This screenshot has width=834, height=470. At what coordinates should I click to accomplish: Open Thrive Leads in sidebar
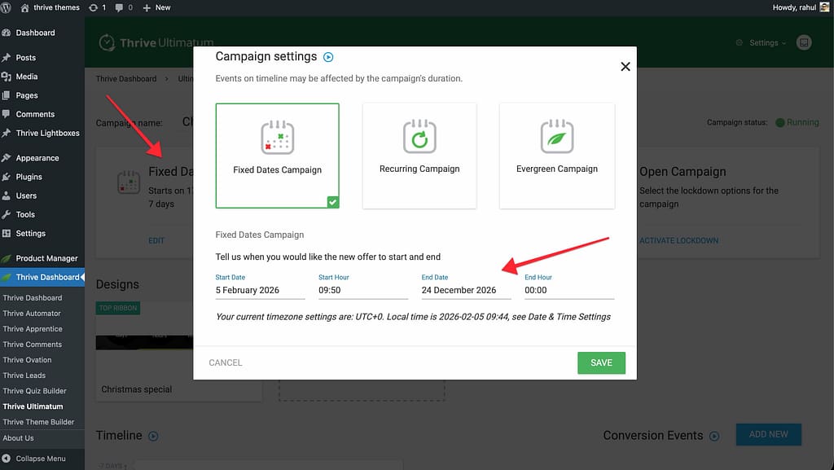24,376
